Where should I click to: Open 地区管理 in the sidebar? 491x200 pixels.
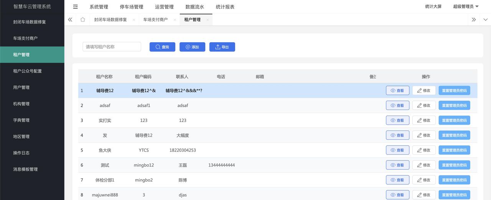click(32, 137)
